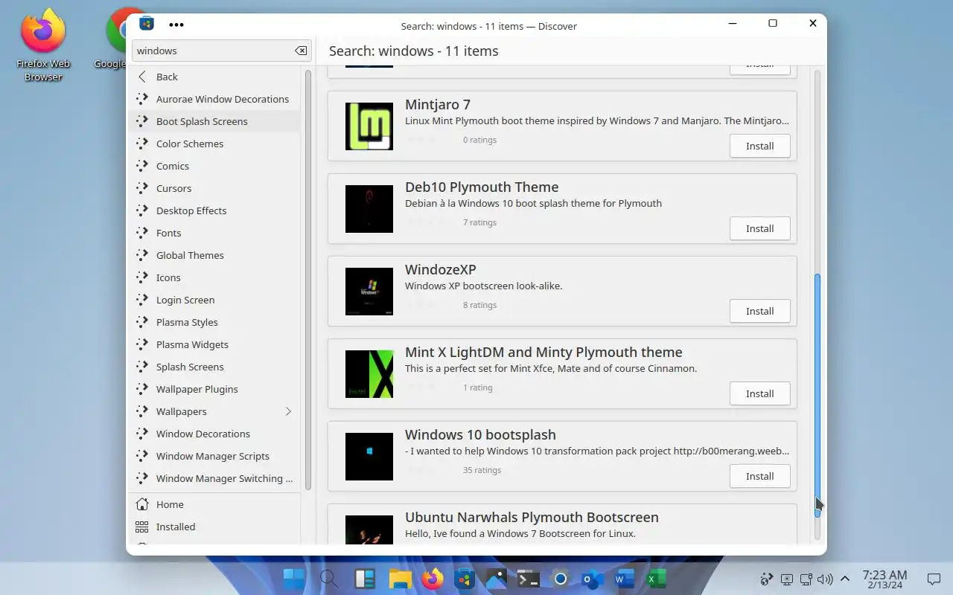This screenshot has width=953, height=595.
Task: Click puzzle icon beside Login Screen
Action: tap(142, 300)
